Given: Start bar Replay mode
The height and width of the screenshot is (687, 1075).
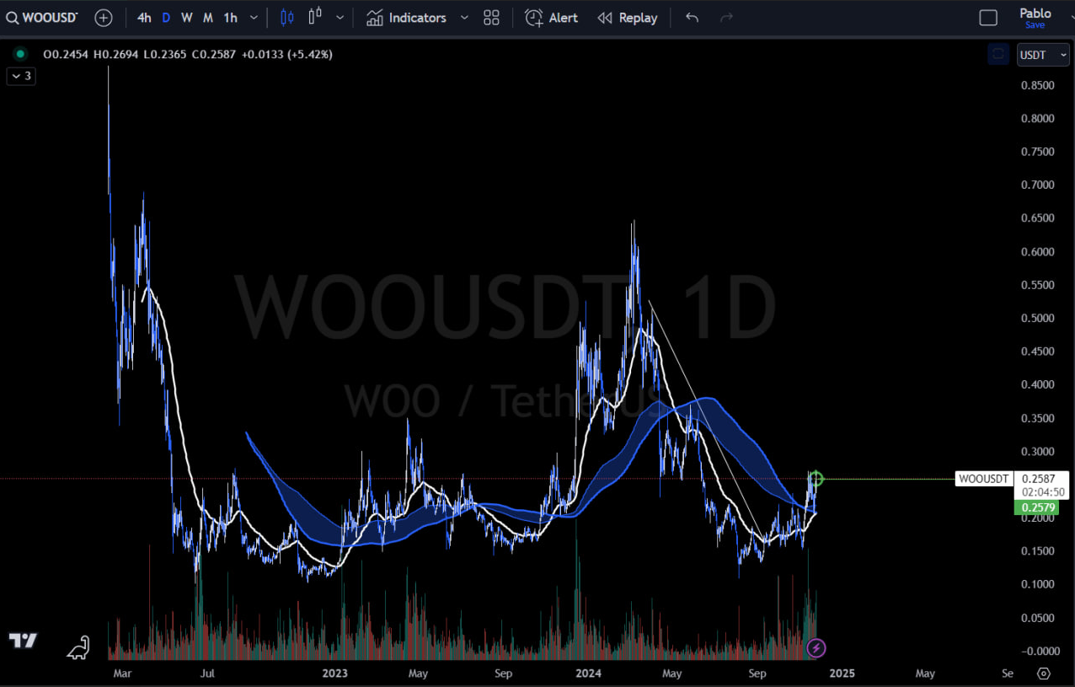Looking at the screenshot, I should [x=628, y=17].
